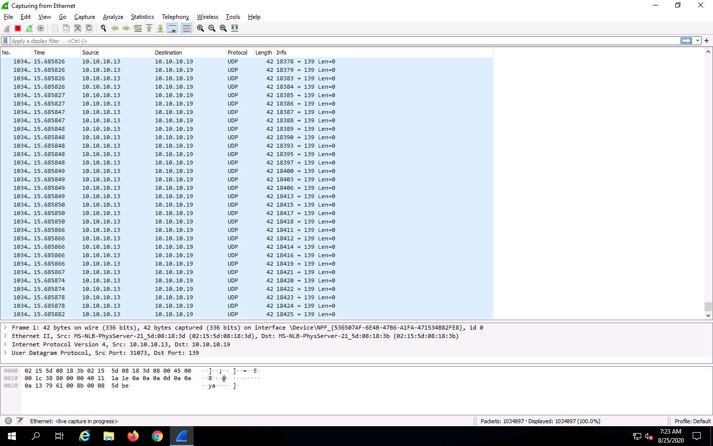Select packet row with port 18400
Screen dimensions: 713x446
pyautogui.click(x=247, y=171)
